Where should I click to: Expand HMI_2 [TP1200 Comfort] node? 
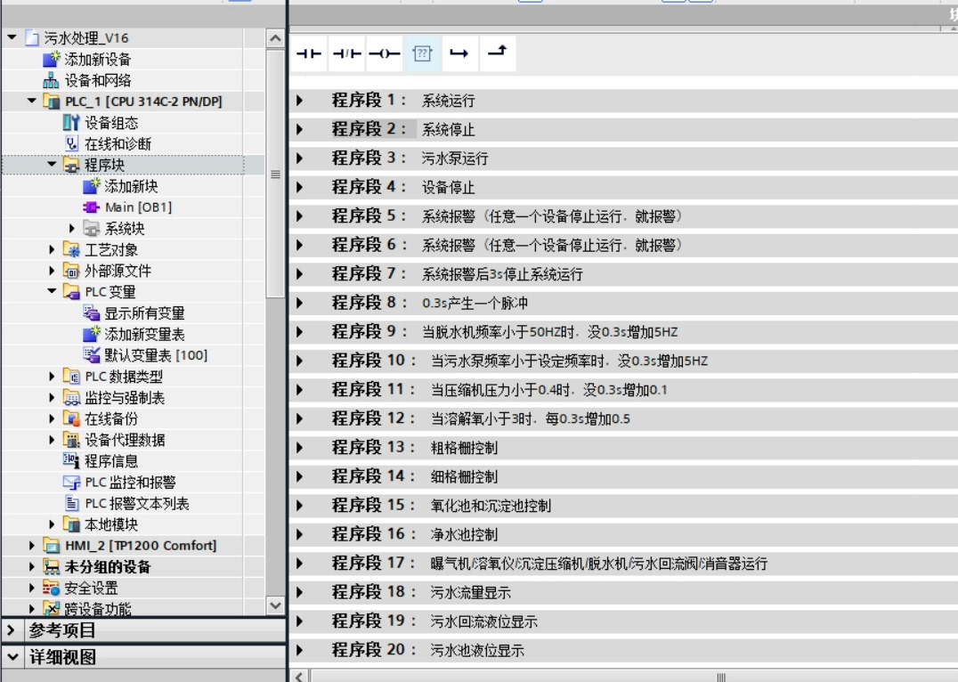[32, 546]
